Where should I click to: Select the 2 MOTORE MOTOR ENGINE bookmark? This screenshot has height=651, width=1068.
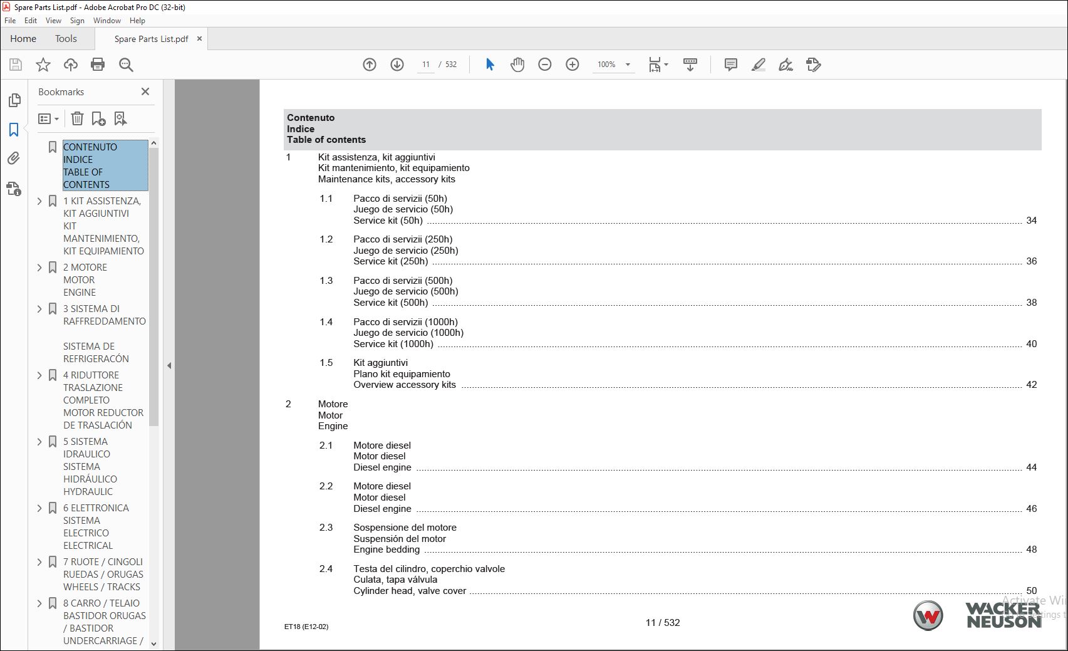(85, 280)
